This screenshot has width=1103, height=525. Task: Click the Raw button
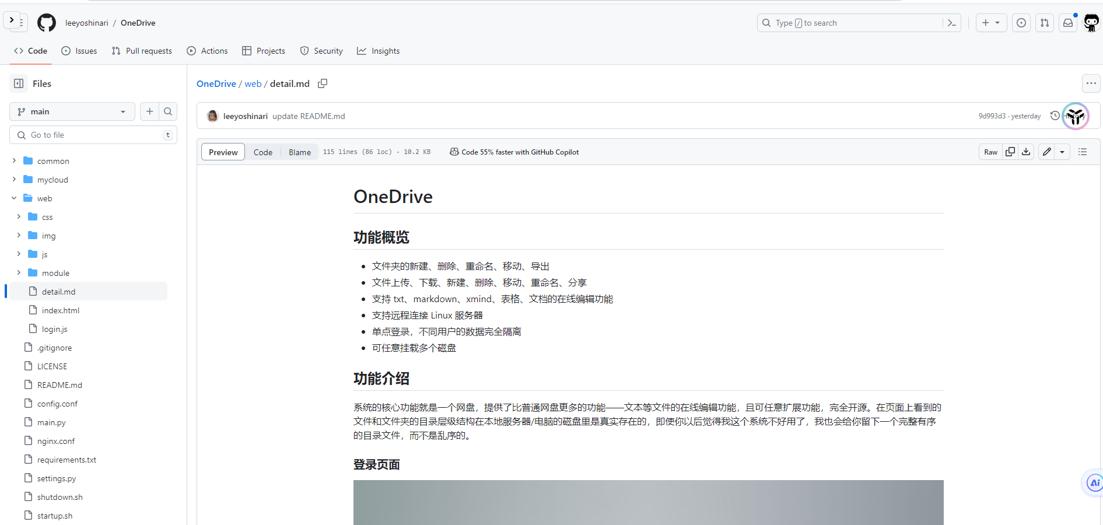pos(990,152)
